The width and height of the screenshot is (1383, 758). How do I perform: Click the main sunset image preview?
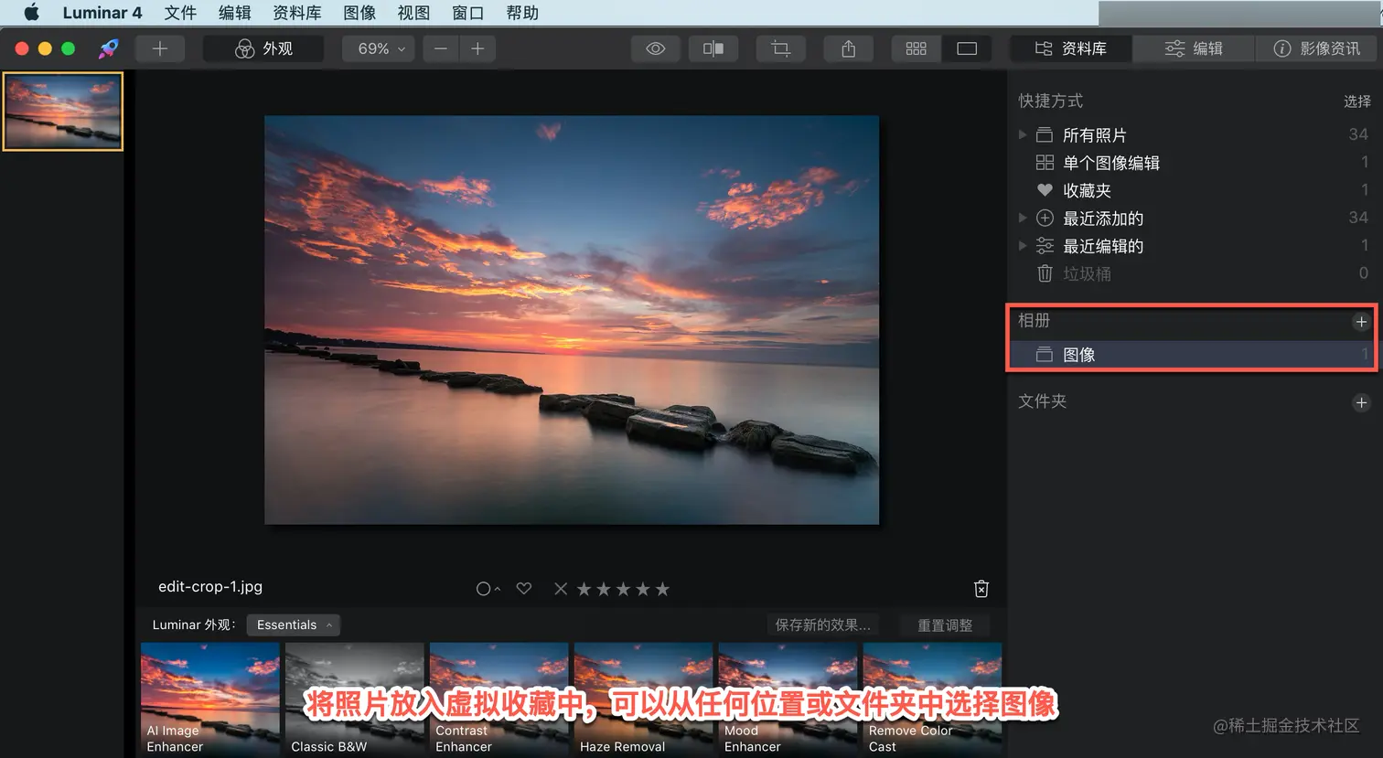[x=572, y=320]
